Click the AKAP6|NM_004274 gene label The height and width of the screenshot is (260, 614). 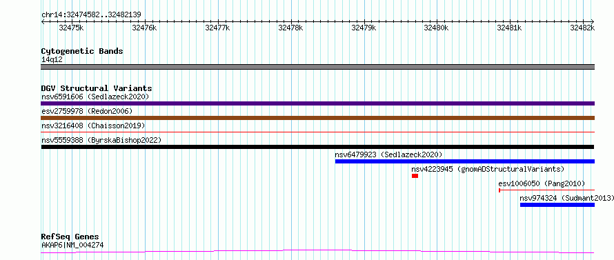tap(72, 246)
